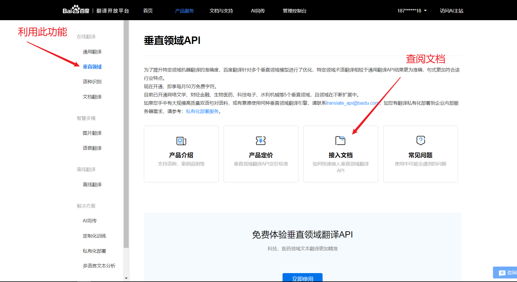Click the 垂直领域API page heading
Screen dimensions: 517x282
point(172,40)
